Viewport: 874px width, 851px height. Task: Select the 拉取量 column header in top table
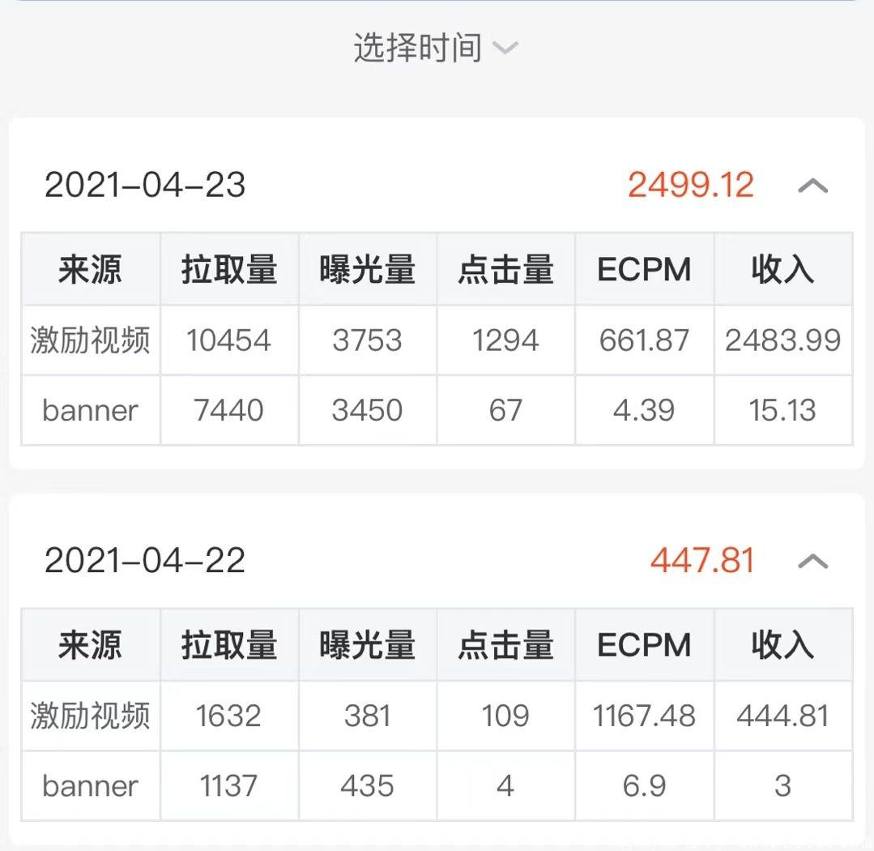(229, 270)
